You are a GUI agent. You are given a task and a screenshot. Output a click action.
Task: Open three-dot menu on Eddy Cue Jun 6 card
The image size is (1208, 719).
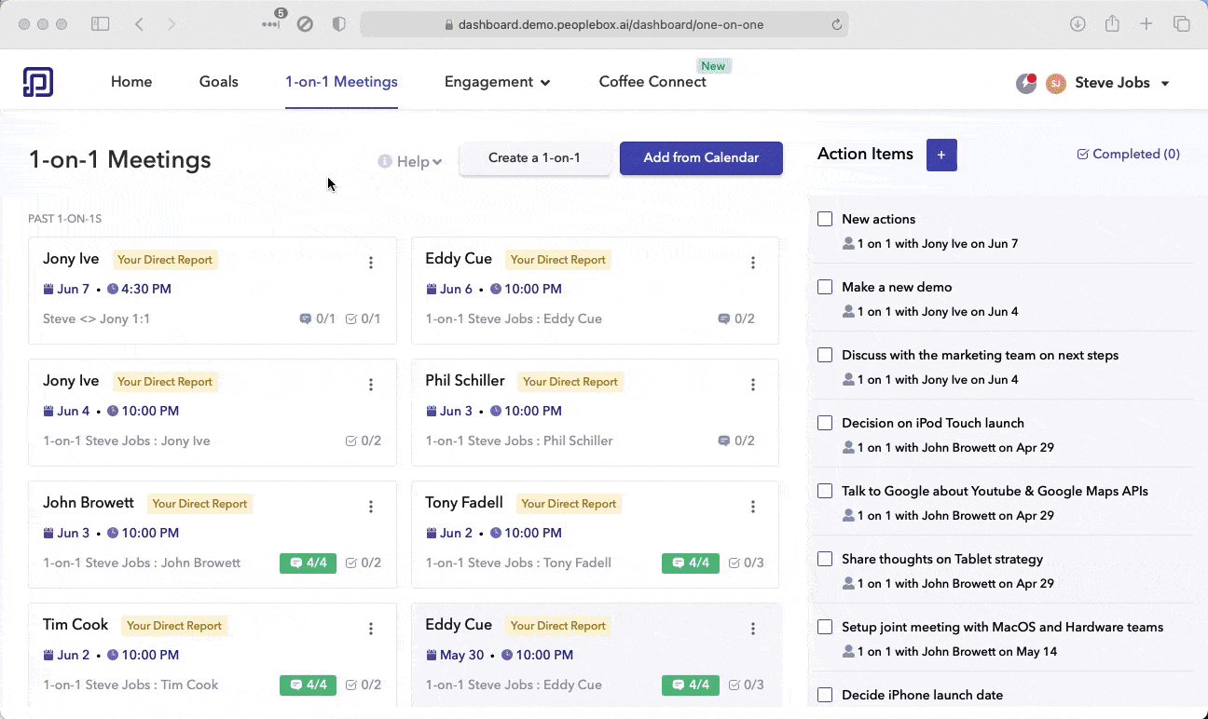753,263
